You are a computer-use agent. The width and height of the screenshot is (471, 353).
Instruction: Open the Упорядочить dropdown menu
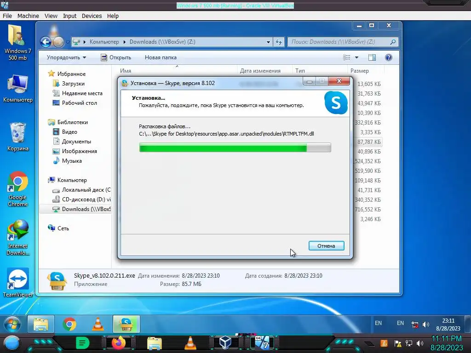tap(66, 57)
